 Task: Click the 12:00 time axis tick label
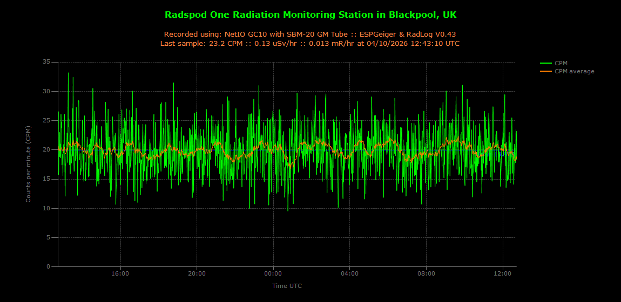[x=503, y=273]
